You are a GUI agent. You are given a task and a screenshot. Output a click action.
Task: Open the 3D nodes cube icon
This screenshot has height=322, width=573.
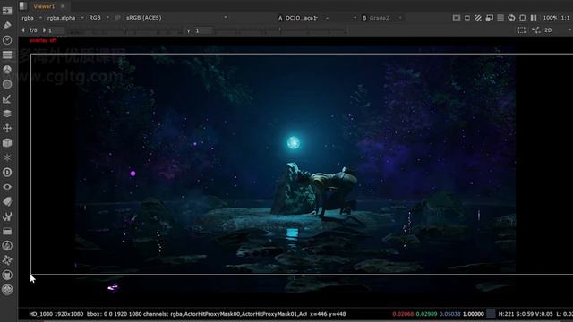pyautogui.click(x=7, y=143)
